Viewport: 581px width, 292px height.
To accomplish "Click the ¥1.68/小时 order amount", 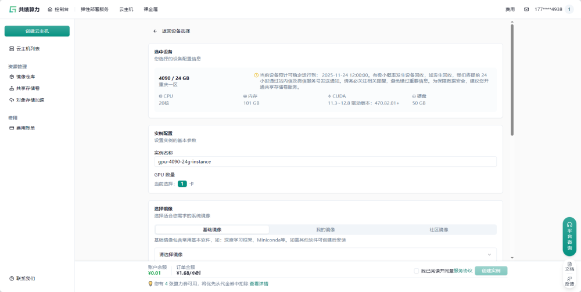I will [189, 273].
